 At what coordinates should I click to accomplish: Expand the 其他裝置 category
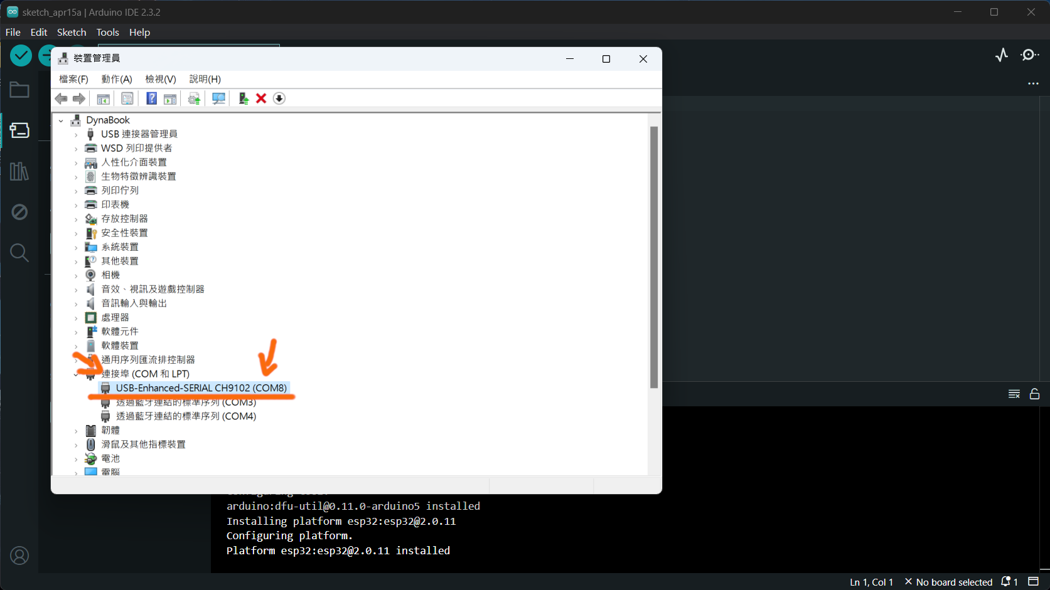click(x=76, y=261)
